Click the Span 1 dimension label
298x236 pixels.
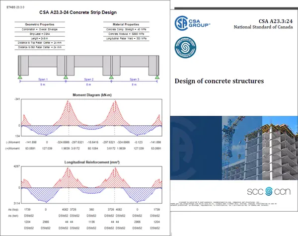43,79
